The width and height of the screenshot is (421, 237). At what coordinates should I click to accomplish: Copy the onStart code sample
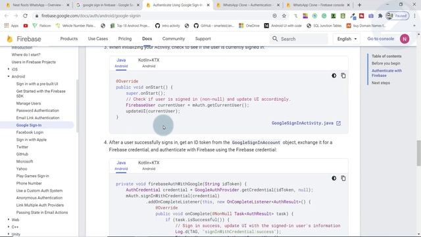[x=343, y=76]
